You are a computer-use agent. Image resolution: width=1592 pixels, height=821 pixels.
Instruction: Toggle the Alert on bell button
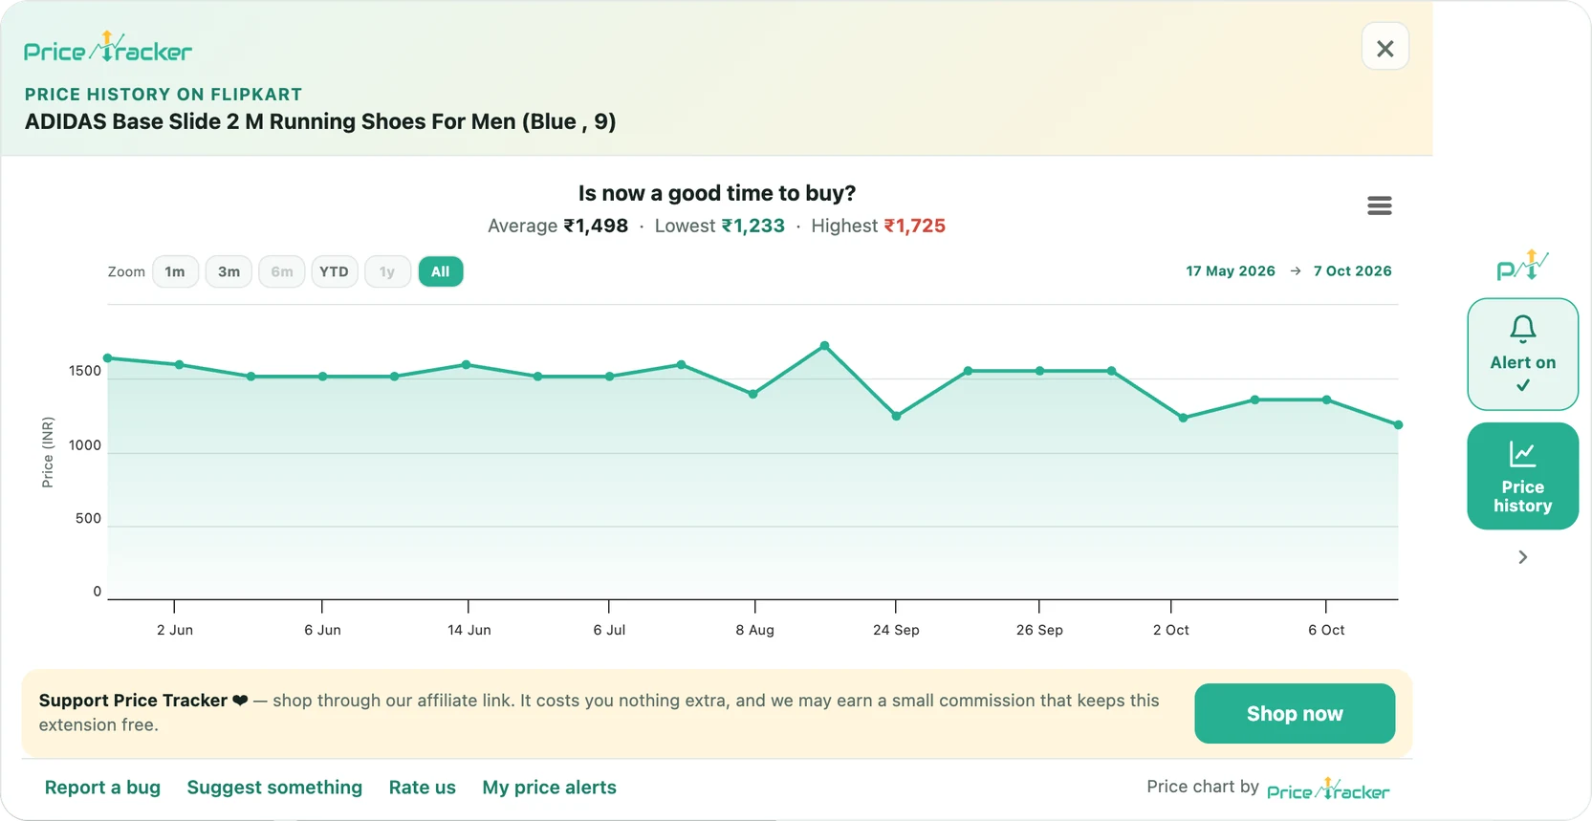[x=1522, y=355]
